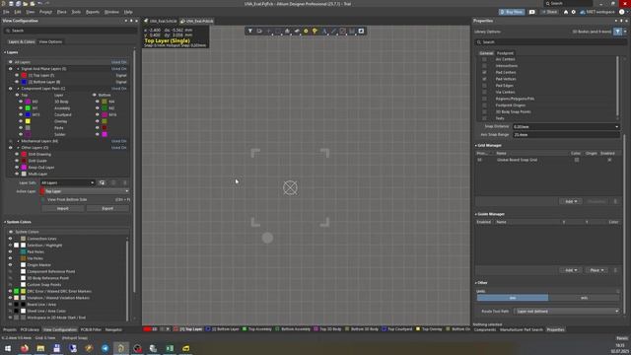The height and width of the screenshot is (355, 631).
Task: Click the Export button
Action: point(107,208)
